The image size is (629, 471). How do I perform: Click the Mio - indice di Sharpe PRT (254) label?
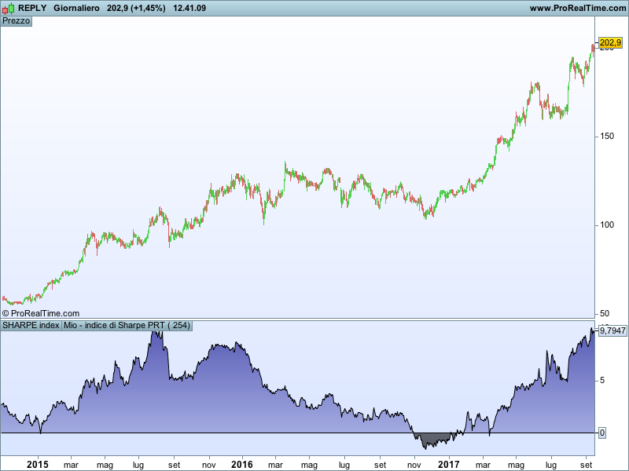(127, 325)
